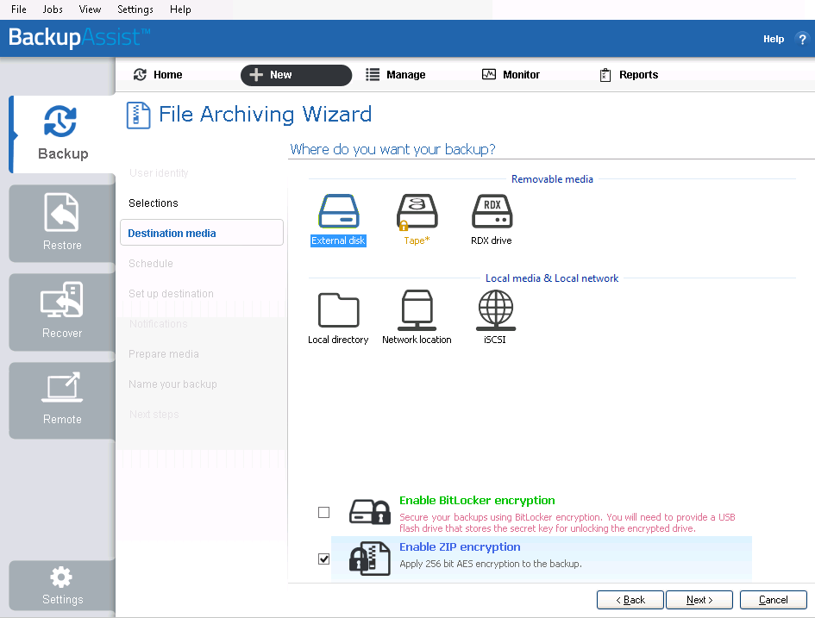Click the BackupAssist logo
The height and width of the screenshot is (618, 815).
point(79,37)
